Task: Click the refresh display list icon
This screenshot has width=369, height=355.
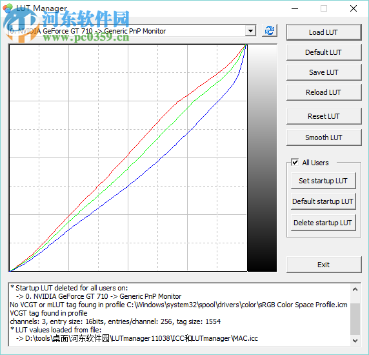Action: click(270, 30)
